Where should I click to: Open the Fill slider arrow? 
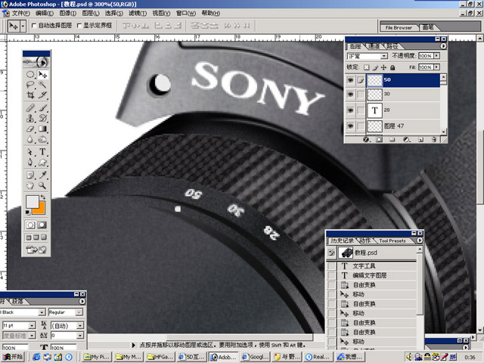pos(436,67)
